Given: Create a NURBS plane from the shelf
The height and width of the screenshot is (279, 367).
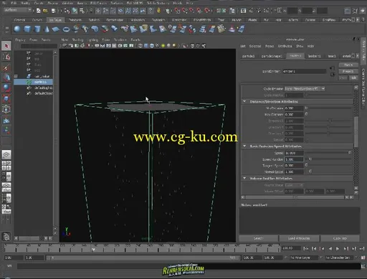Looking at the screenshot, I should 56,29.
